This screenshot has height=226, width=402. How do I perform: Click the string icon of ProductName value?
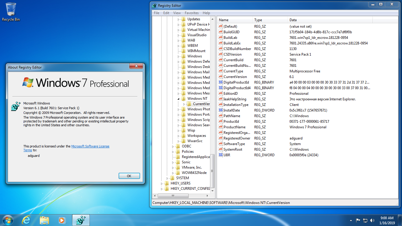point(220,127)
